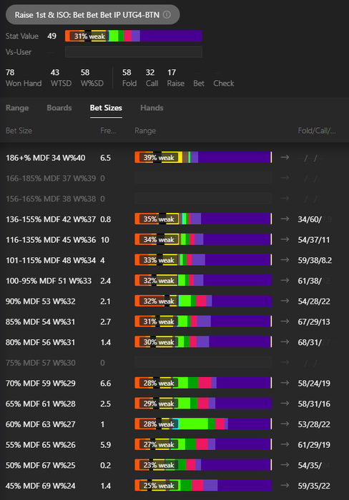Image resolution: width=349 pixels, height=500 pixels.
Task: Click the Stat Value range bar
Action: coord(134,36)
